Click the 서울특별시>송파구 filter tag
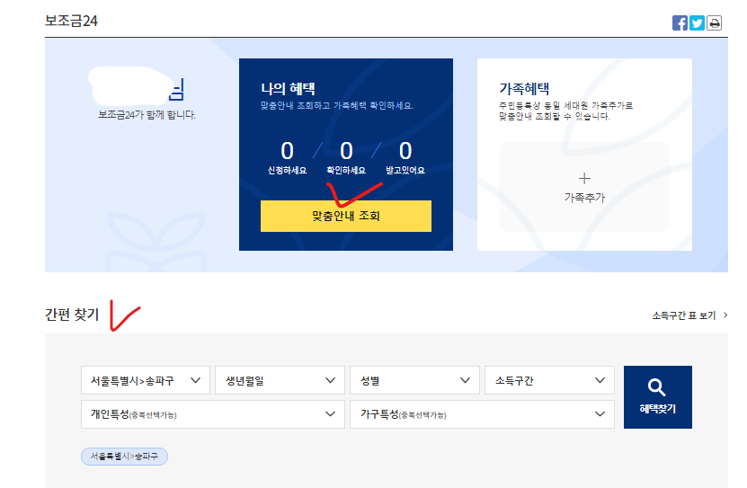 (x=124, y=457)
